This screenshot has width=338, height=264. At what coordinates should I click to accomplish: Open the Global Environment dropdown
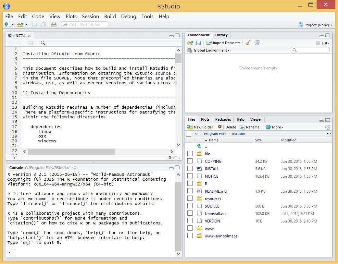pos(208,50)
